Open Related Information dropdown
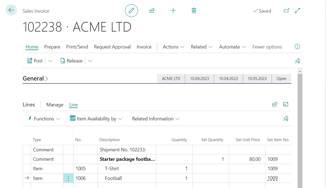Viewport: 326px width, 188px height. pos(156,119)
